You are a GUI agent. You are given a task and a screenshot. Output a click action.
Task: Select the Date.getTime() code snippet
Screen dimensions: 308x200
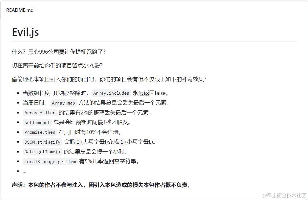point(43,152)
